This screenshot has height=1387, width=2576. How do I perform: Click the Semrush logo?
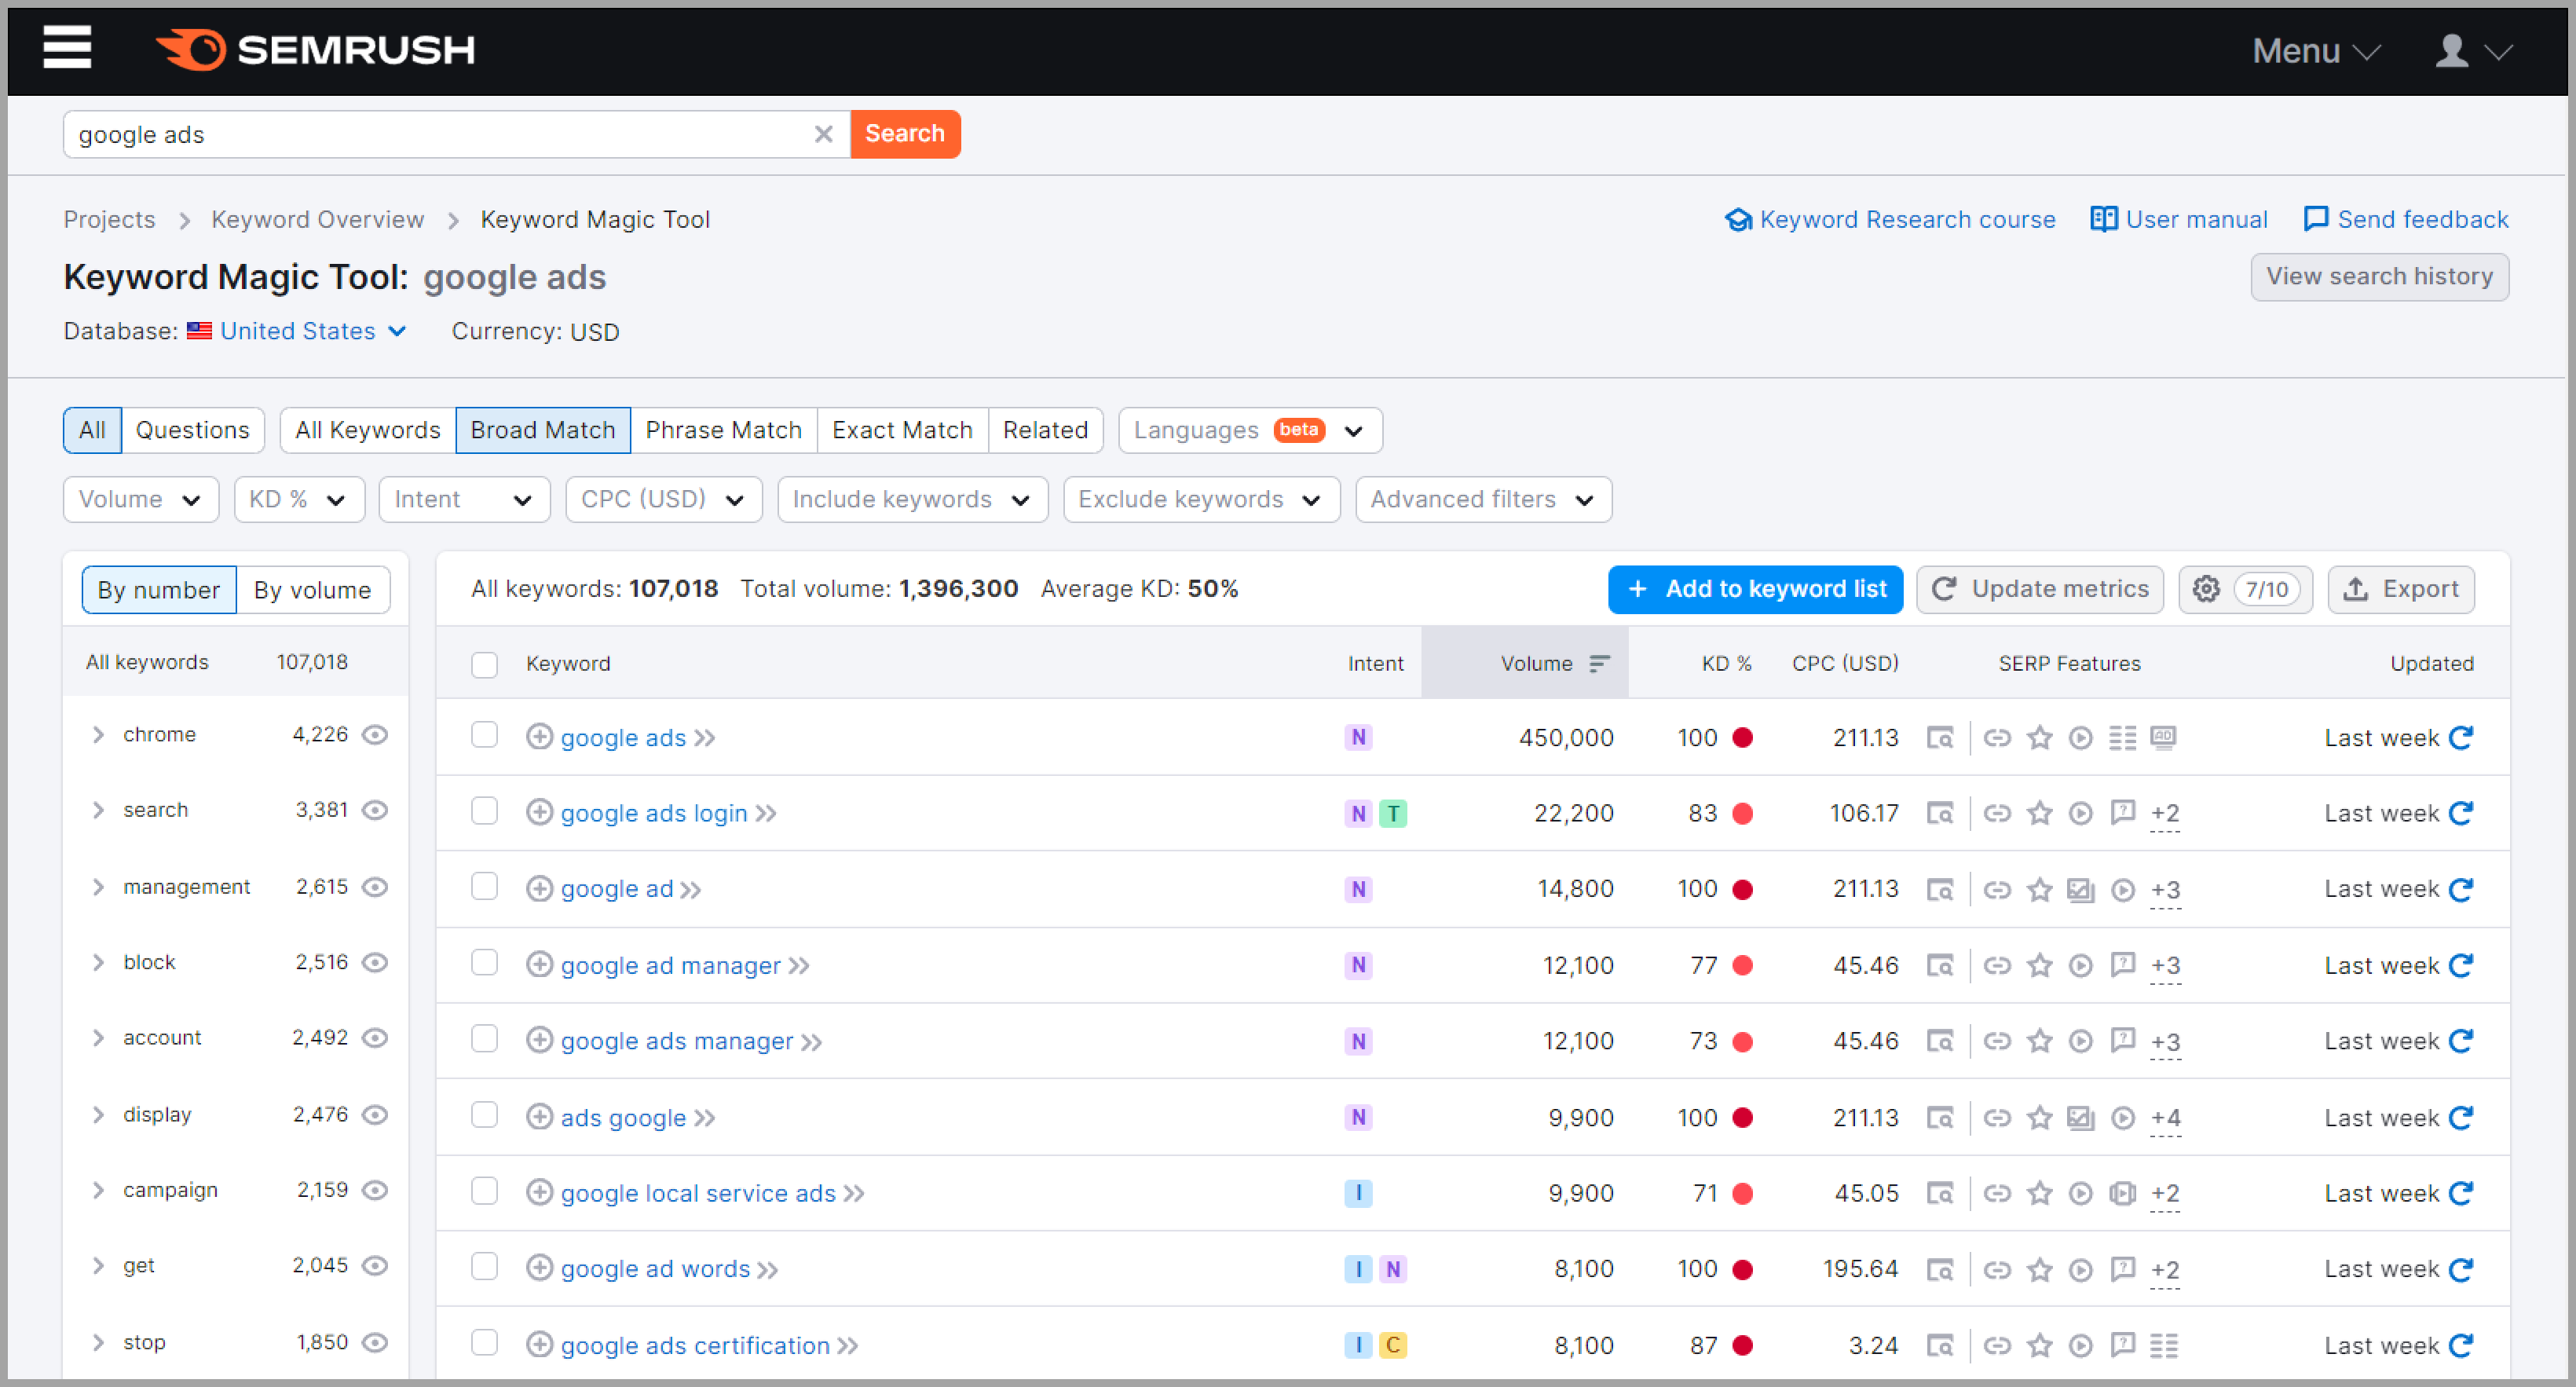point(315,49)
